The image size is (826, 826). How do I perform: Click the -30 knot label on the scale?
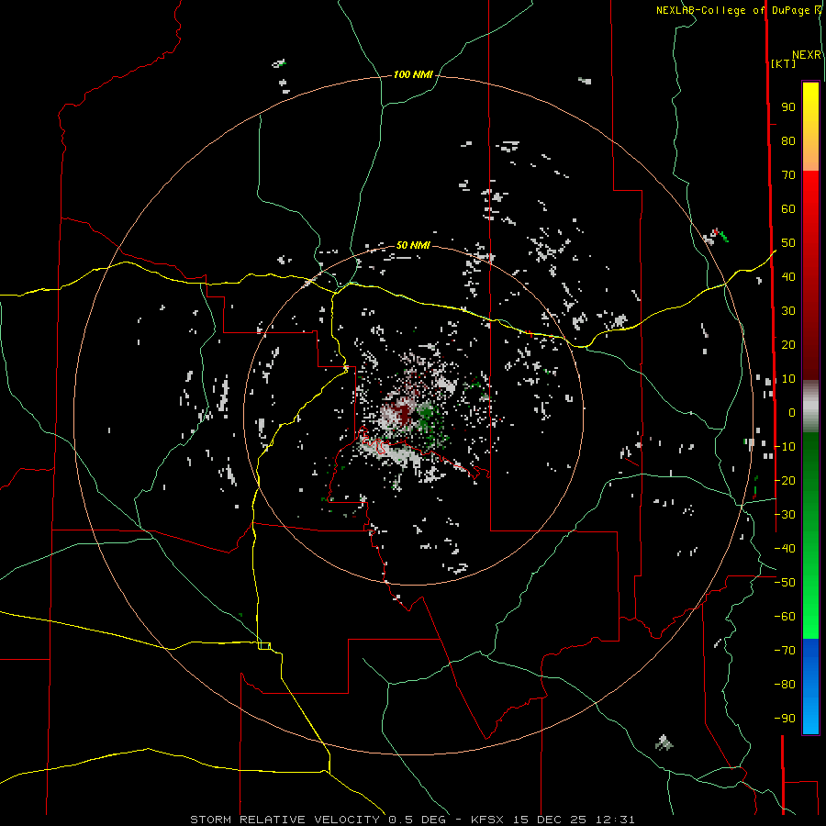[785, 515]
